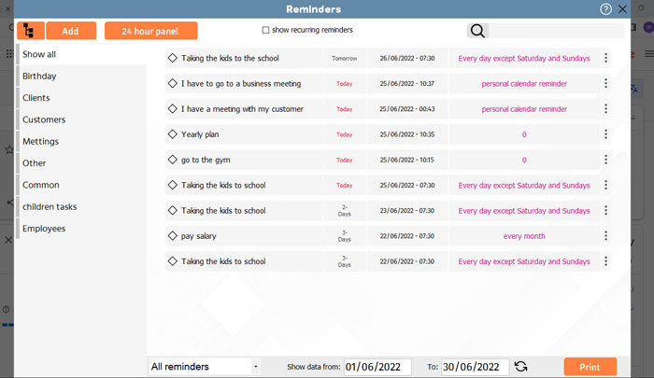Image resolution: width=654 pixels, height=378 pixels.
Task: Click the tree hierarchy icon button
Action: pos(30,31)
